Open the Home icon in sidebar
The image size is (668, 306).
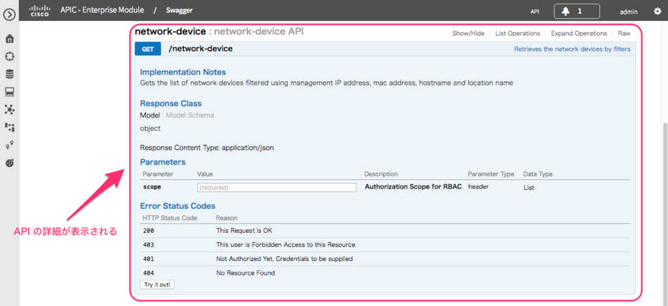point(9,38)
